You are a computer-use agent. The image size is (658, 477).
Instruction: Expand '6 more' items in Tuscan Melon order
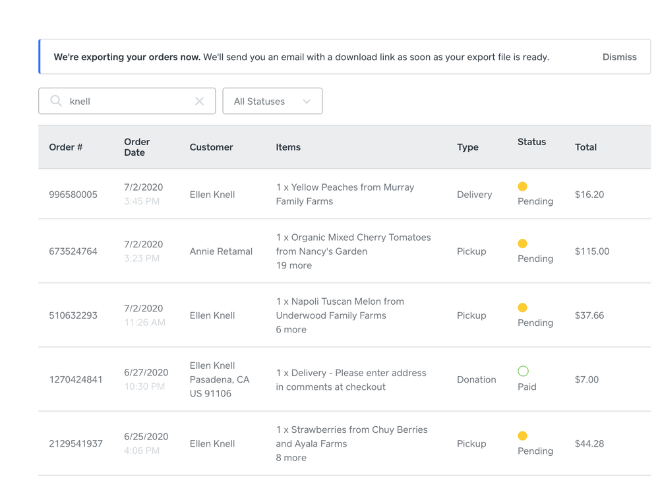[x=291, y=329]
